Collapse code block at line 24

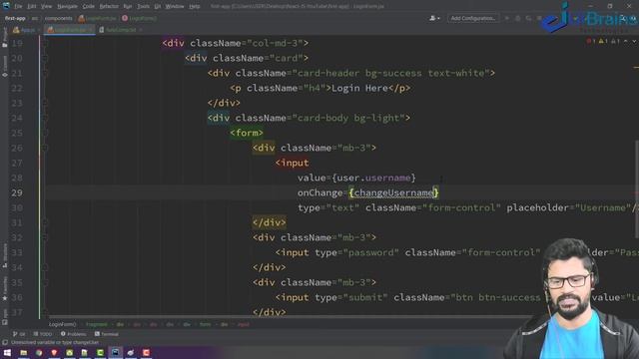tap(45, 118)
